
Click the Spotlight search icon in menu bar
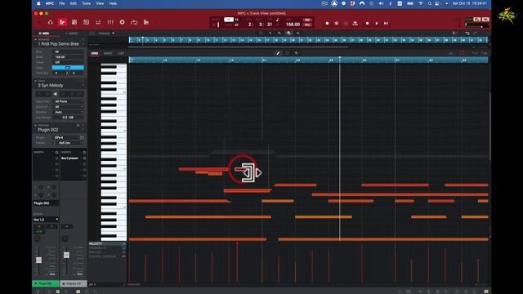pyautogui.click(x=429, y=3)
